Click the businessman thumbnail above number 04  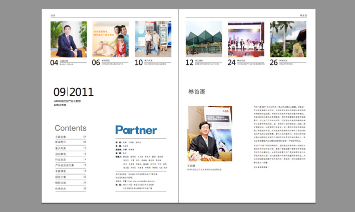69,39
